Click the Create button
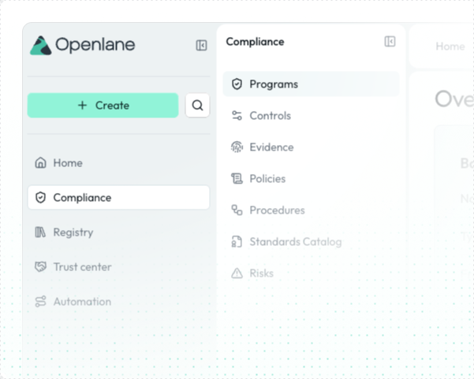 103,106
